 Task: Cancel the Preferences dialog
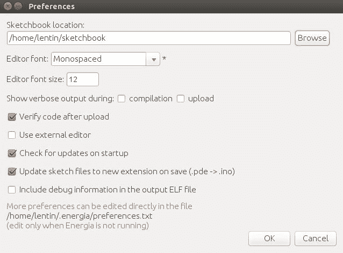(316, 238)
